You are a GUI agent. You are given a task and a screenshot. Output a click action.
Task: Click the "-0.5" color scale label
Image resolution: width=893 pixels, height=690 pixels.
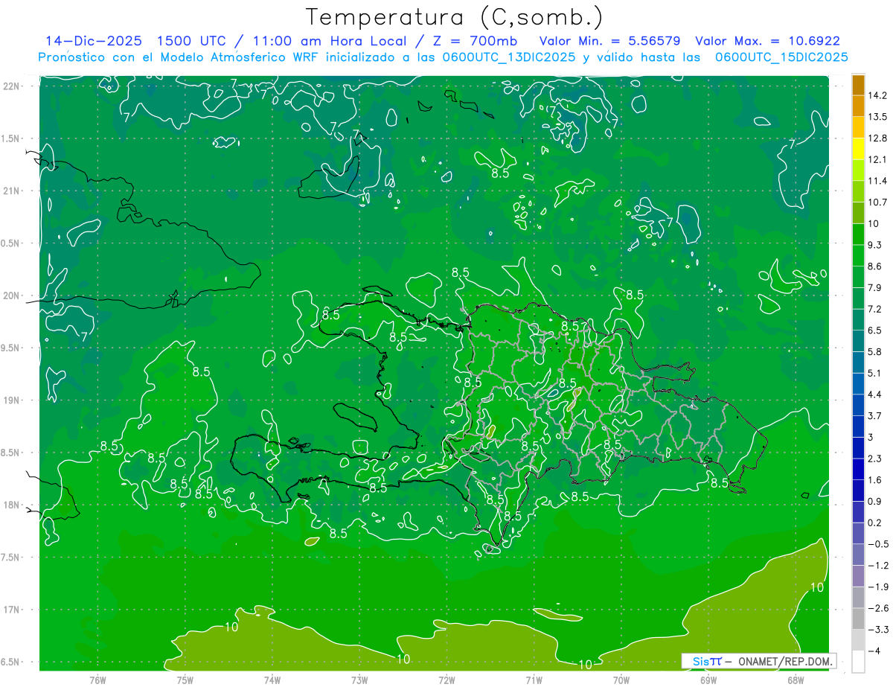pyautogui.click(x=878, y=544)
